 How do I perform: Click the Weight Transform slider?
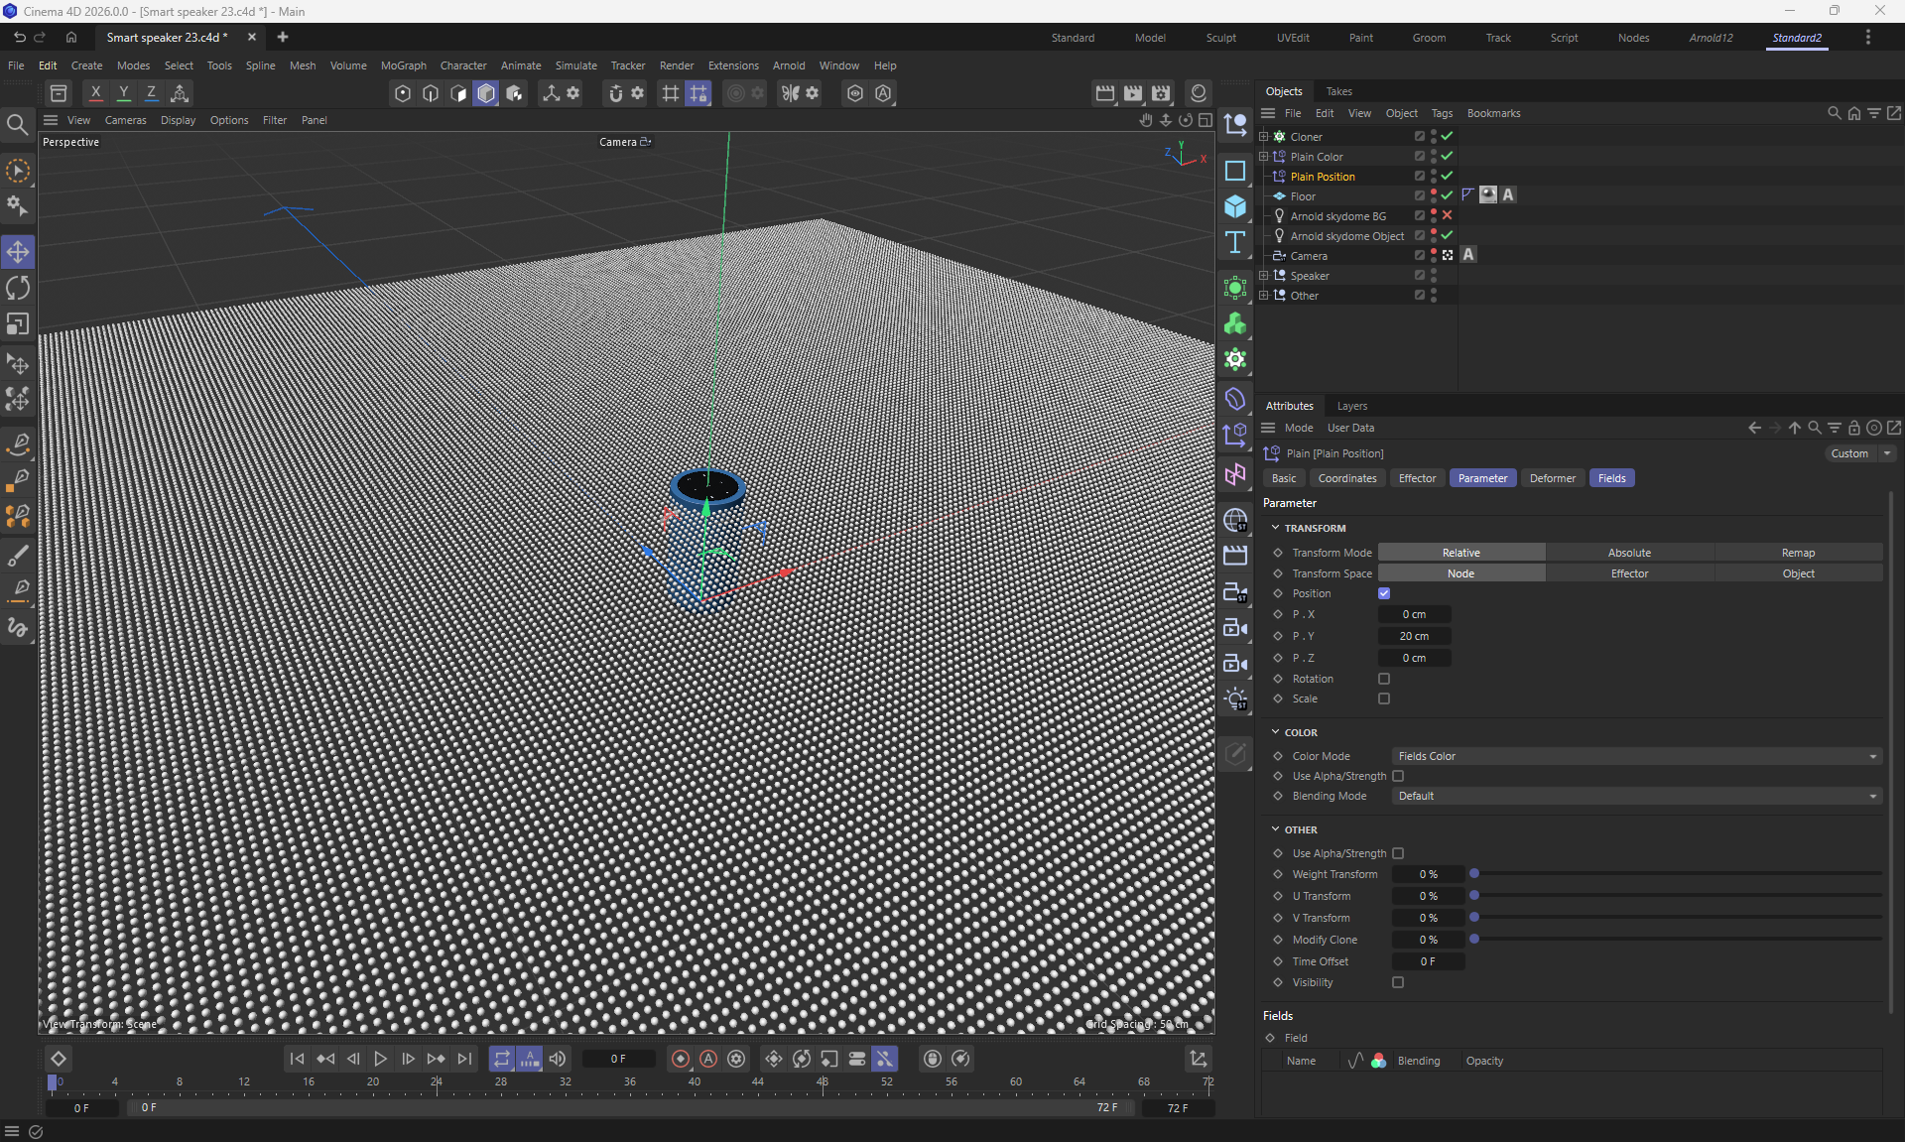(x=1677, y=874)
